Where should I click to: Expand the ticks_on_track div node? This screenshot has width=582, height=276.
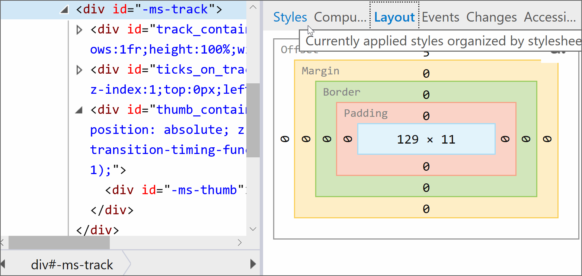click(x=79, y=70)
